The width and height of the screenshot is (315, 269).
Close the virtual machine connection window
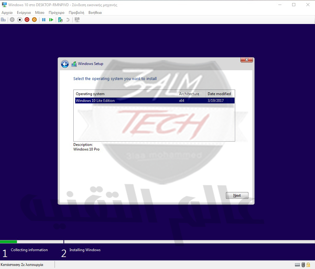308,5
